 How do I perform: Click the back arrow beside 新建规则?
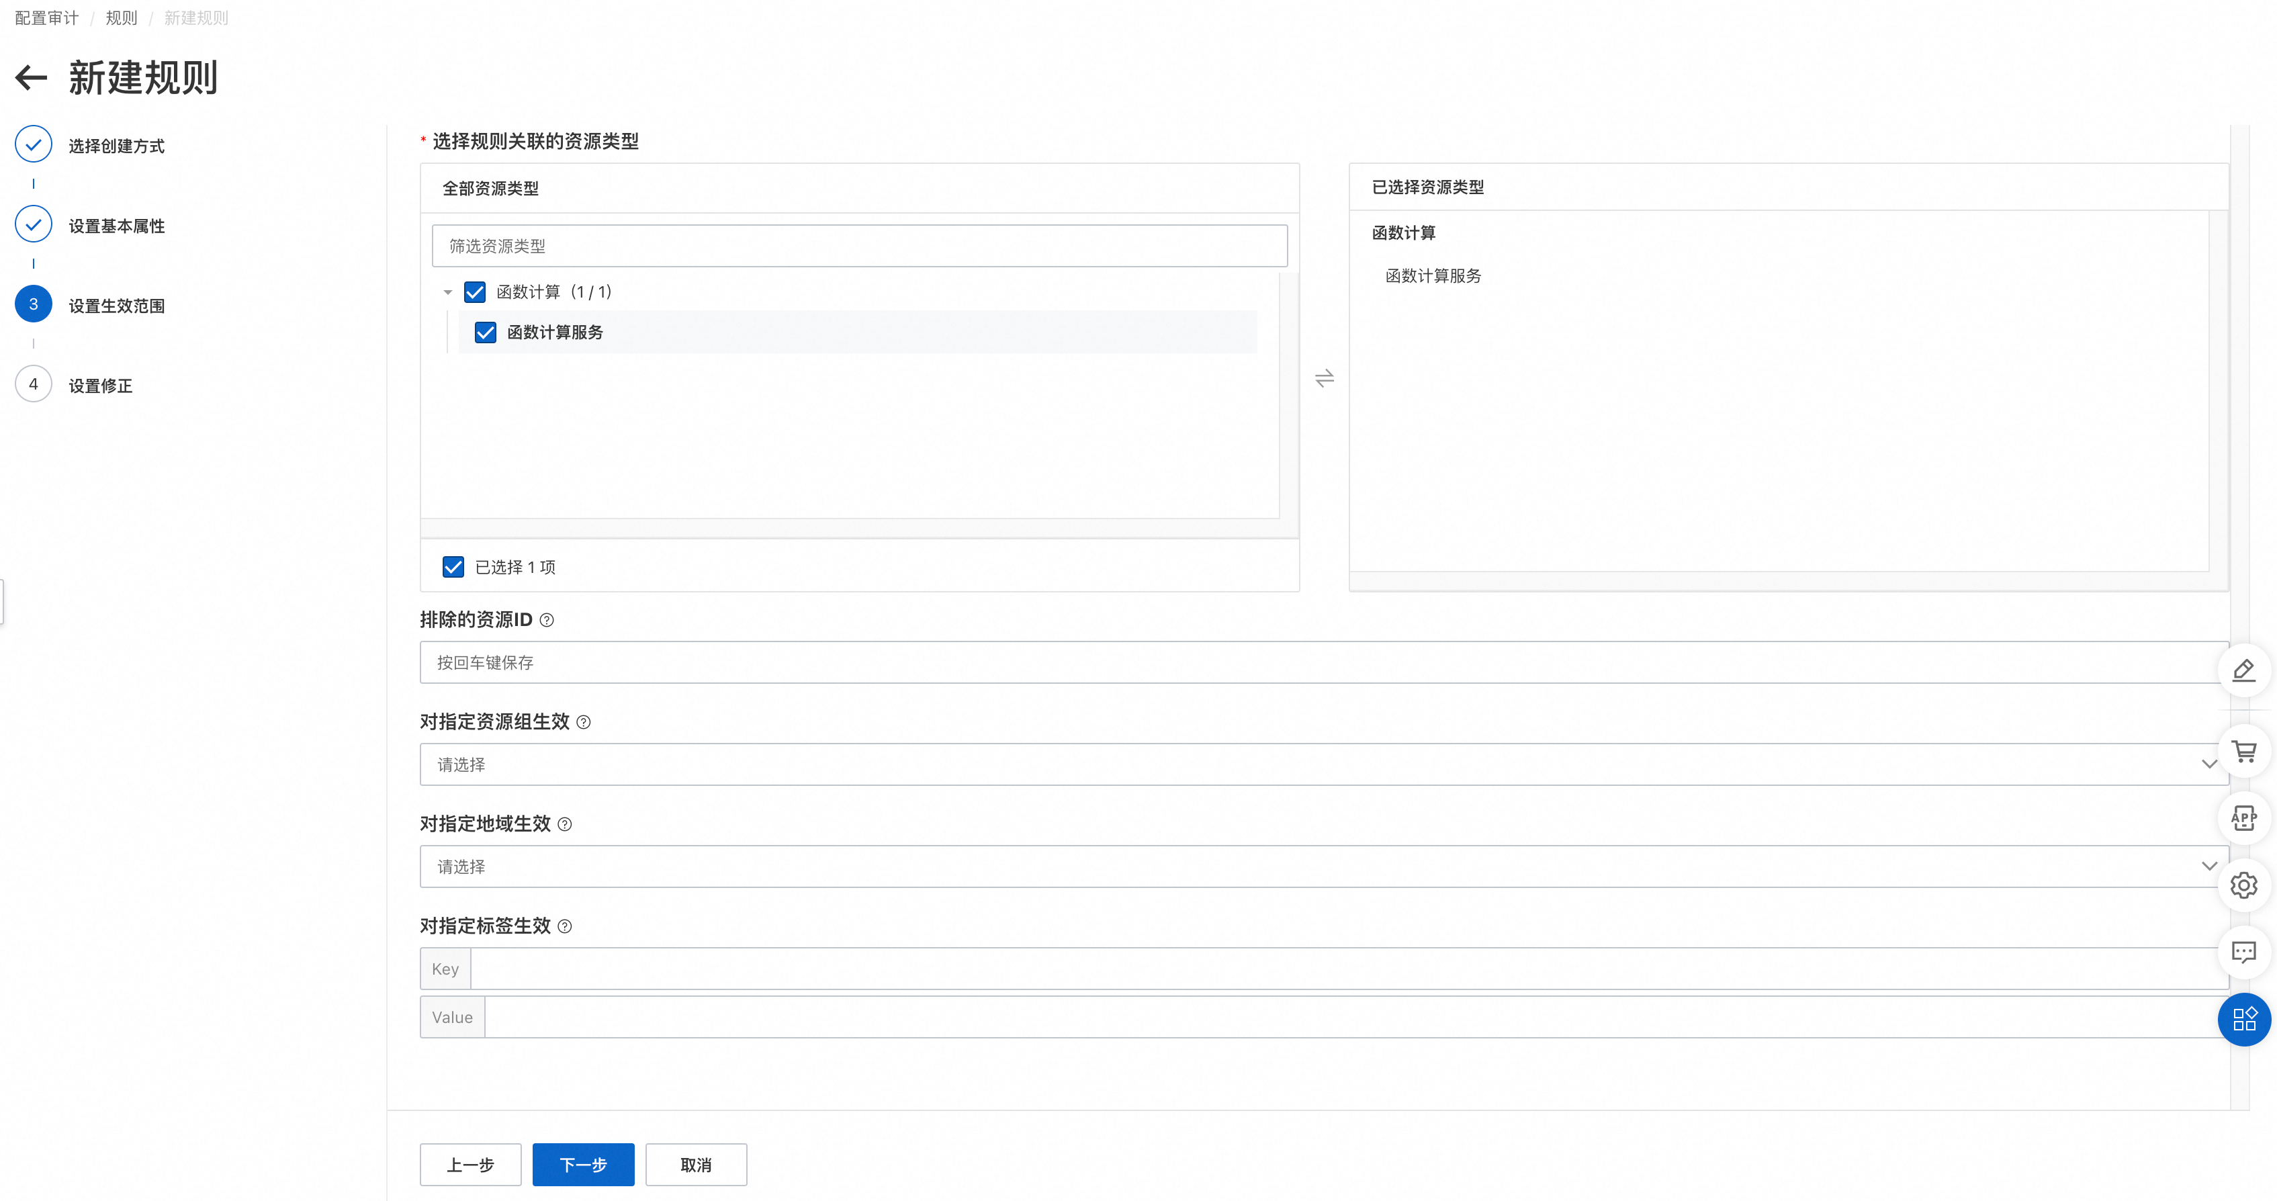tap(31, 78)
